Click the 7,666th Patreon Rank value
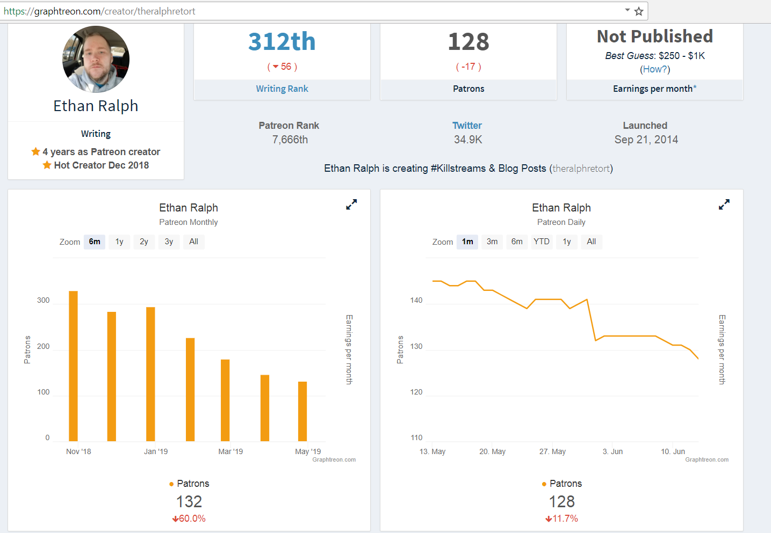The image size is (771, 533). pos(290,140)
